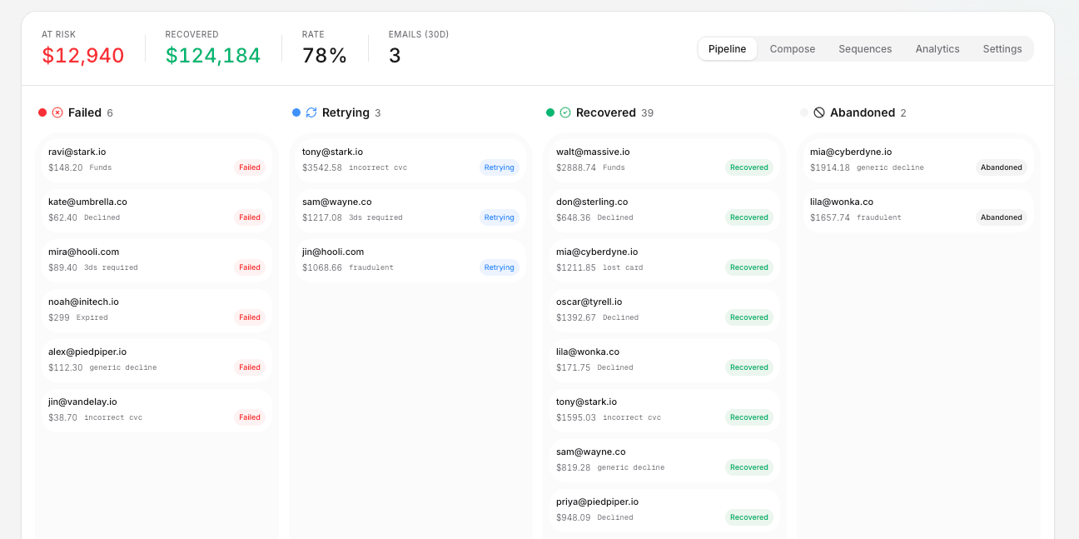The image size is (1079, 539).
Task: Click the Recovered column checkmark icon
Action: coord(565,112)
